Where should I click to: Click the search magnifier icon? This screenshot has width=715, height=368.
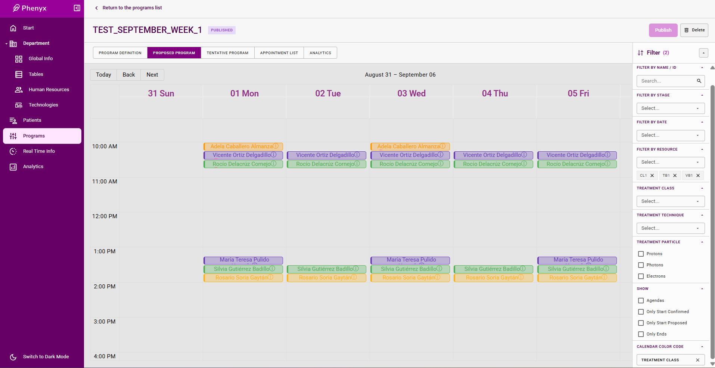click(699, 81)
